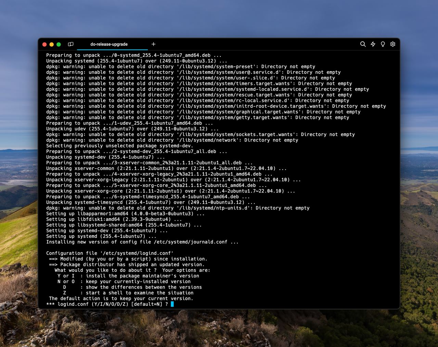
Task: Click the '/etc/systemd/journald.conf' path in output
Action: [190, 242]
